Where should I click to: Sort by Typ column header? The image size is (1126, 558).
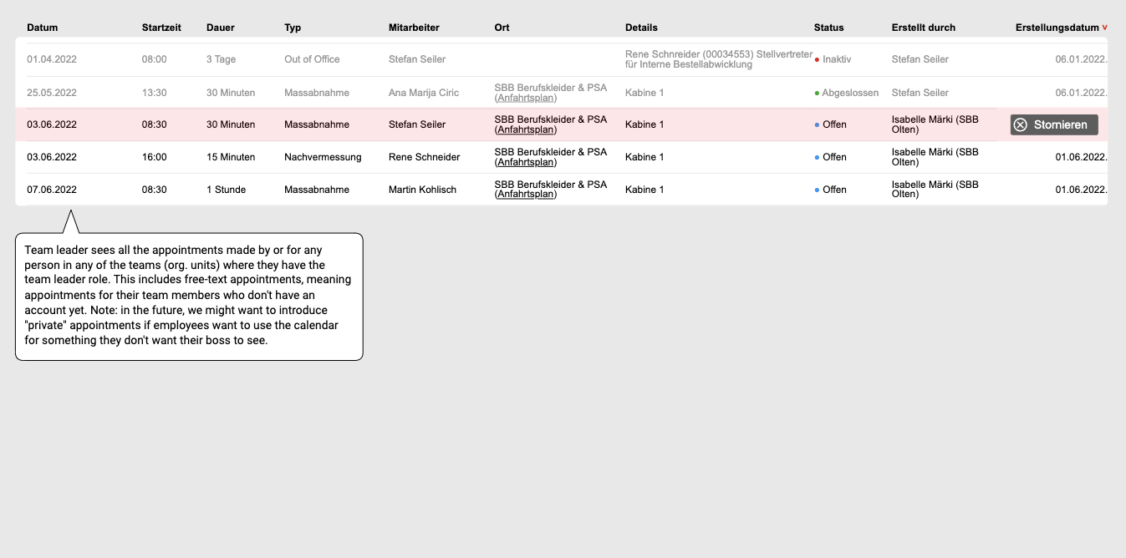tap(293, 28)
